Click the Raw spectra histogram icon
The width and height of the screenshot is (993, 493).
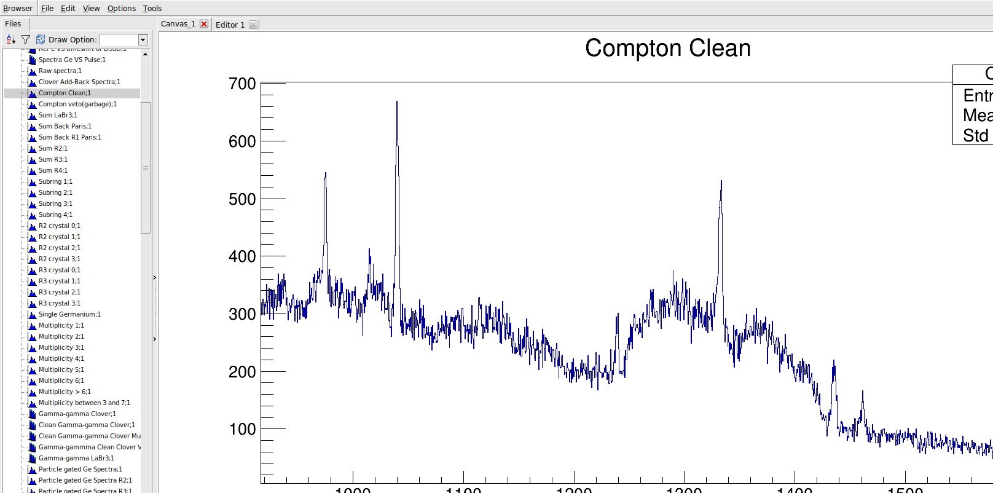32,71
